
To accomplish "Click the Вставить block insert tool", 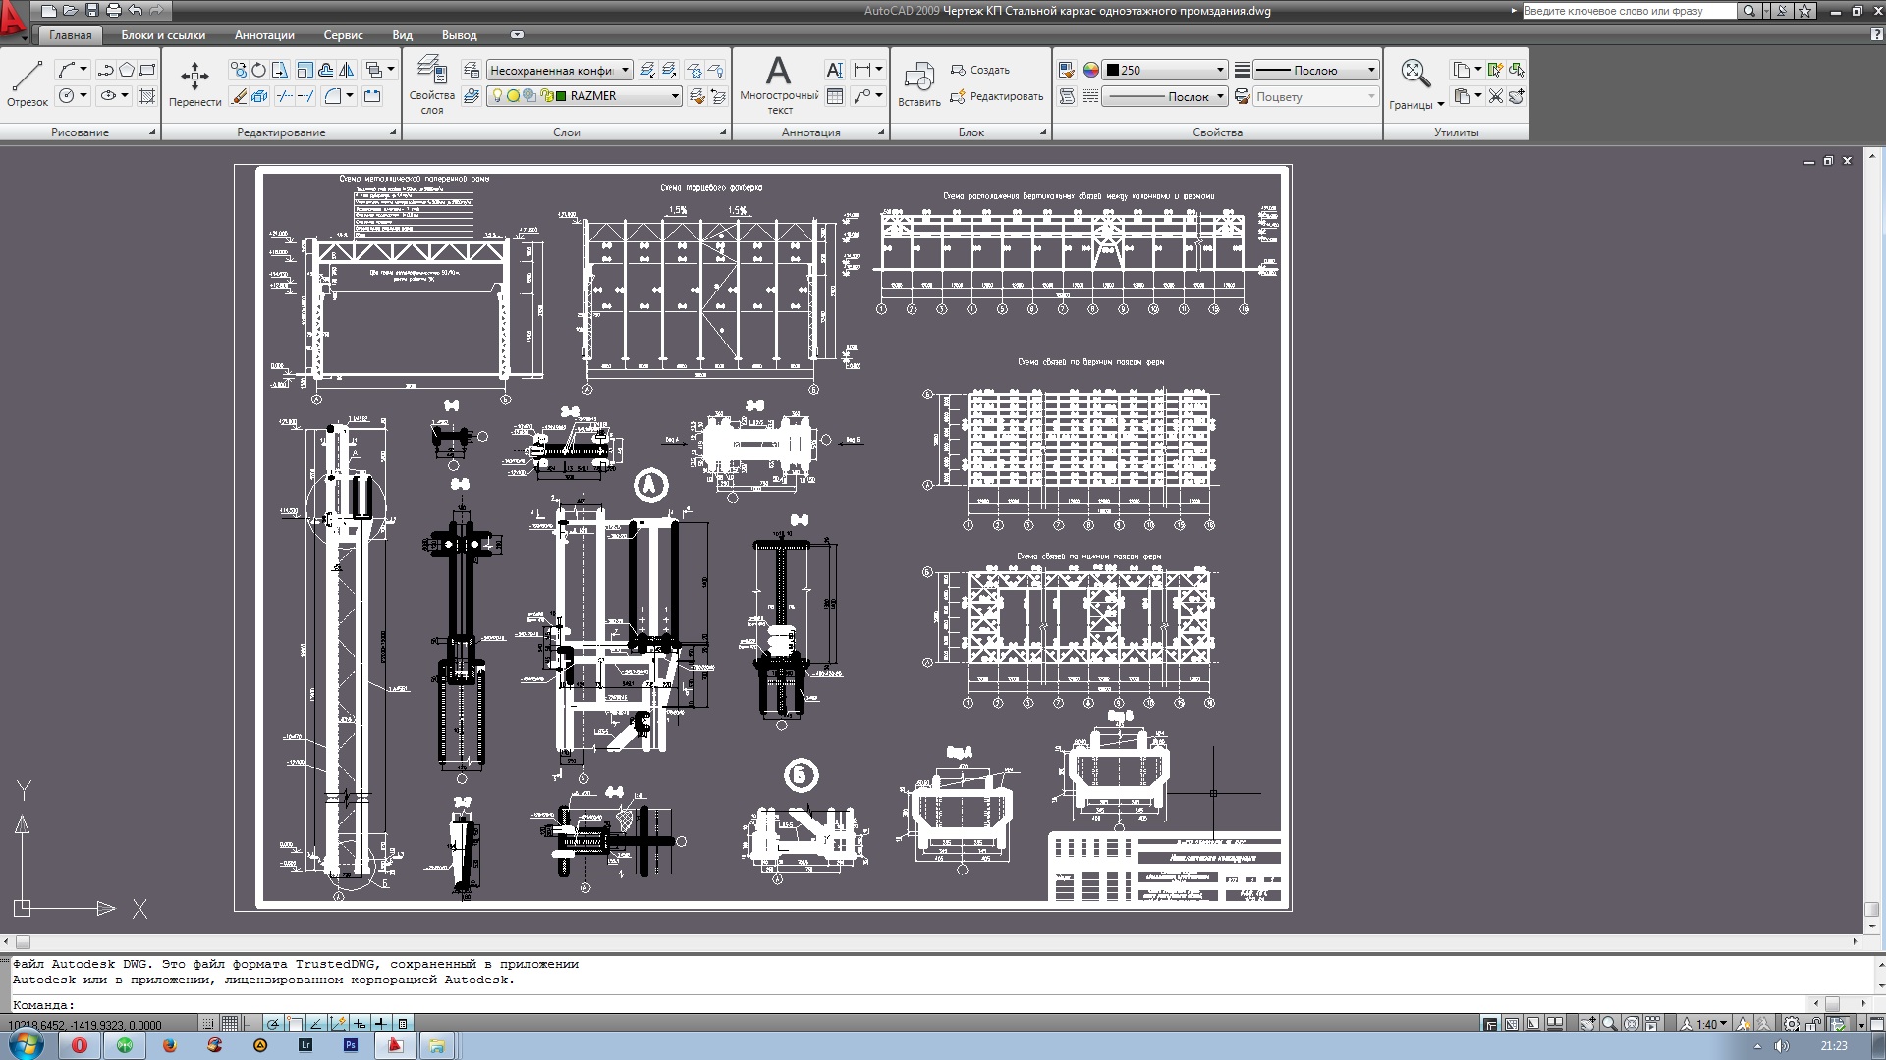I will (919, 83).
